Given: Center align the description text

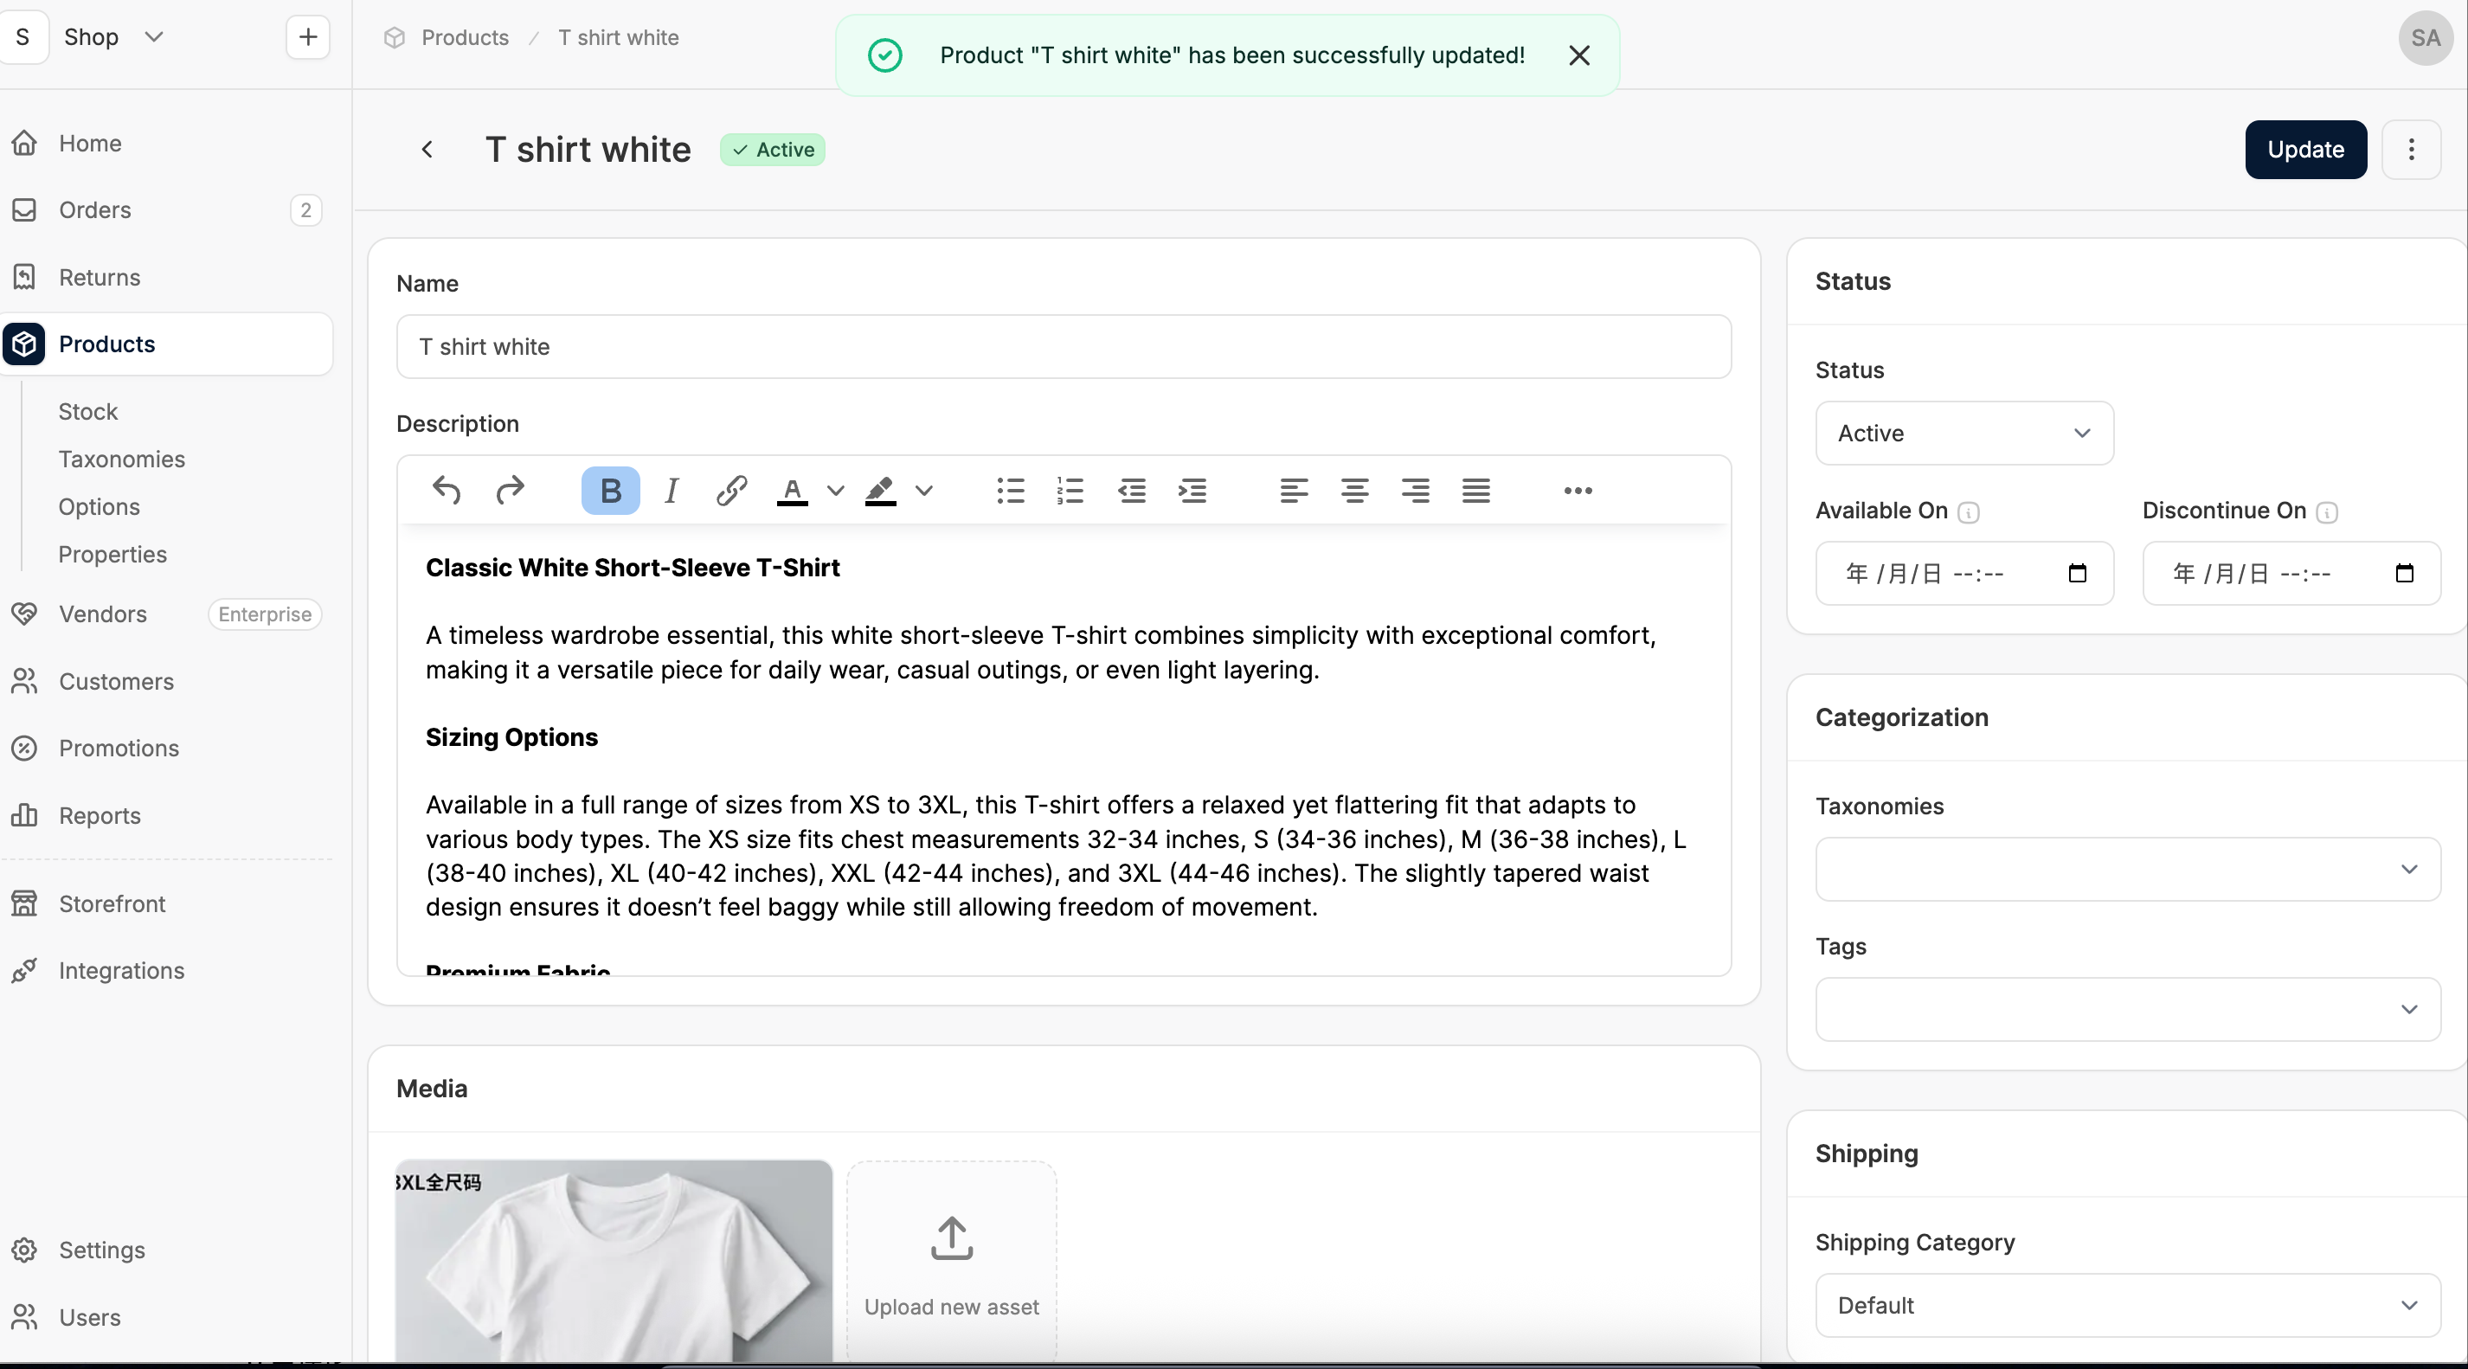Looking at the screenshot, I should (x=1353, y=491).
